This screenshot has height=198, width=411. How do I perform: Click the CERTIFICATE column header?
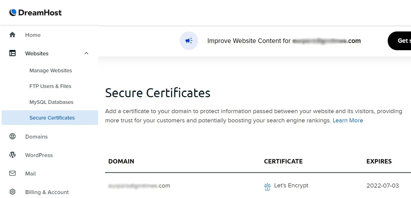(x=283, y=161)
